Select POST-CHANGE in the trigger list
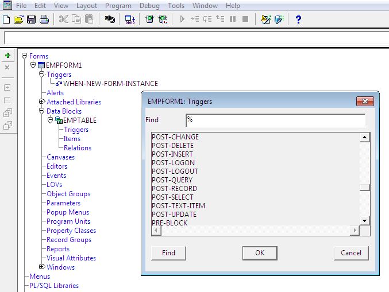The image size is (389, 292). tap(175, 137)
